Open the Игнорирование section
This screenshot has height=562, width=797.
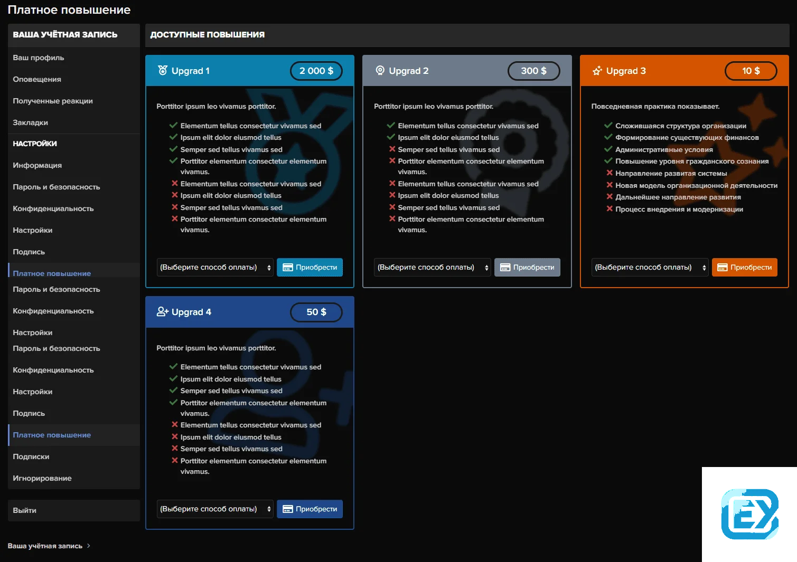pyautogui.click(x=42, y=478)
